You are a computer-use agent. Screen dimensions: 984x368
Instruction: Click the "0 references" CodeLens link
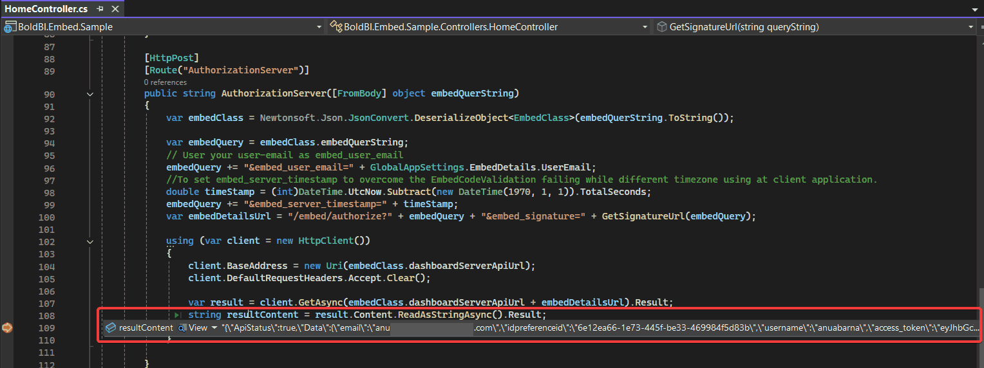coord(166,82)
